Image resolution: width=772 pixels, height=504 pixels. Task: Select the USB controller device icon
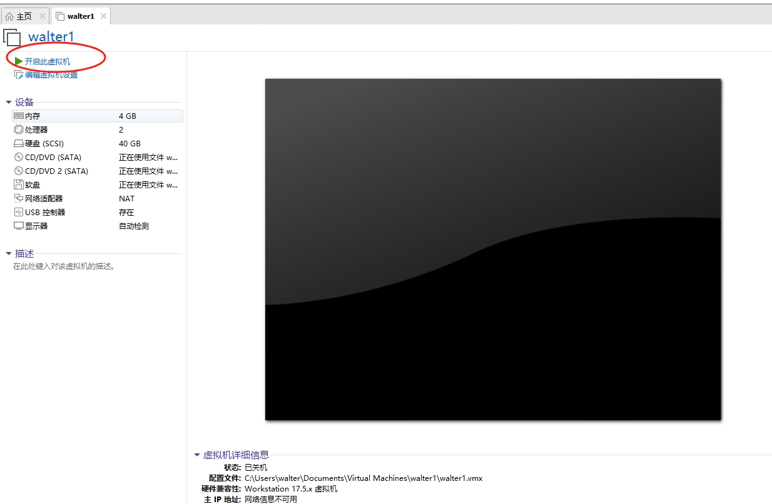[19, 213]
